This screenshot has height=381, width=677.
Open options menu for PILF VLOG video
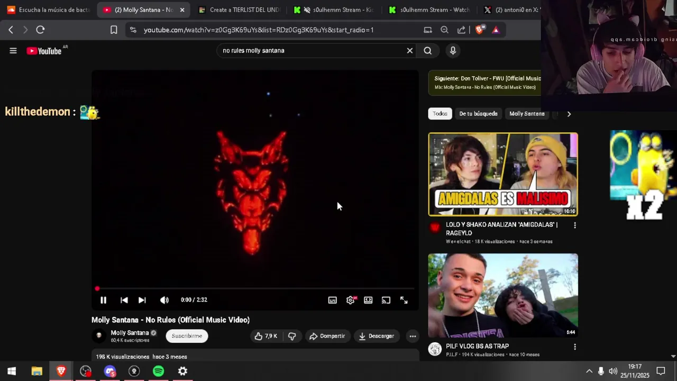point(575,347)
